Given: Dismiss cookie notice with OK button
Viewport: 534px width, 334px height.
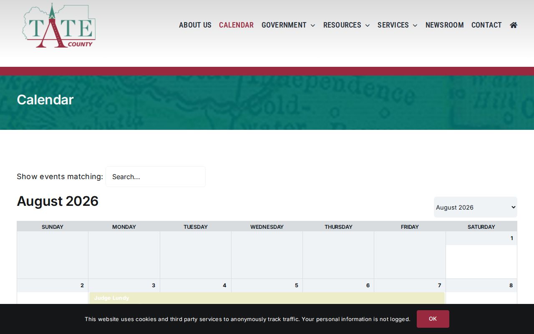Looking at the screenshot, I should tap(433, 319).
